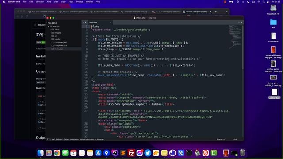Open composer.json from sidebar
The width and height of the screenshot is (283, 159).
(x=61, y=42)
